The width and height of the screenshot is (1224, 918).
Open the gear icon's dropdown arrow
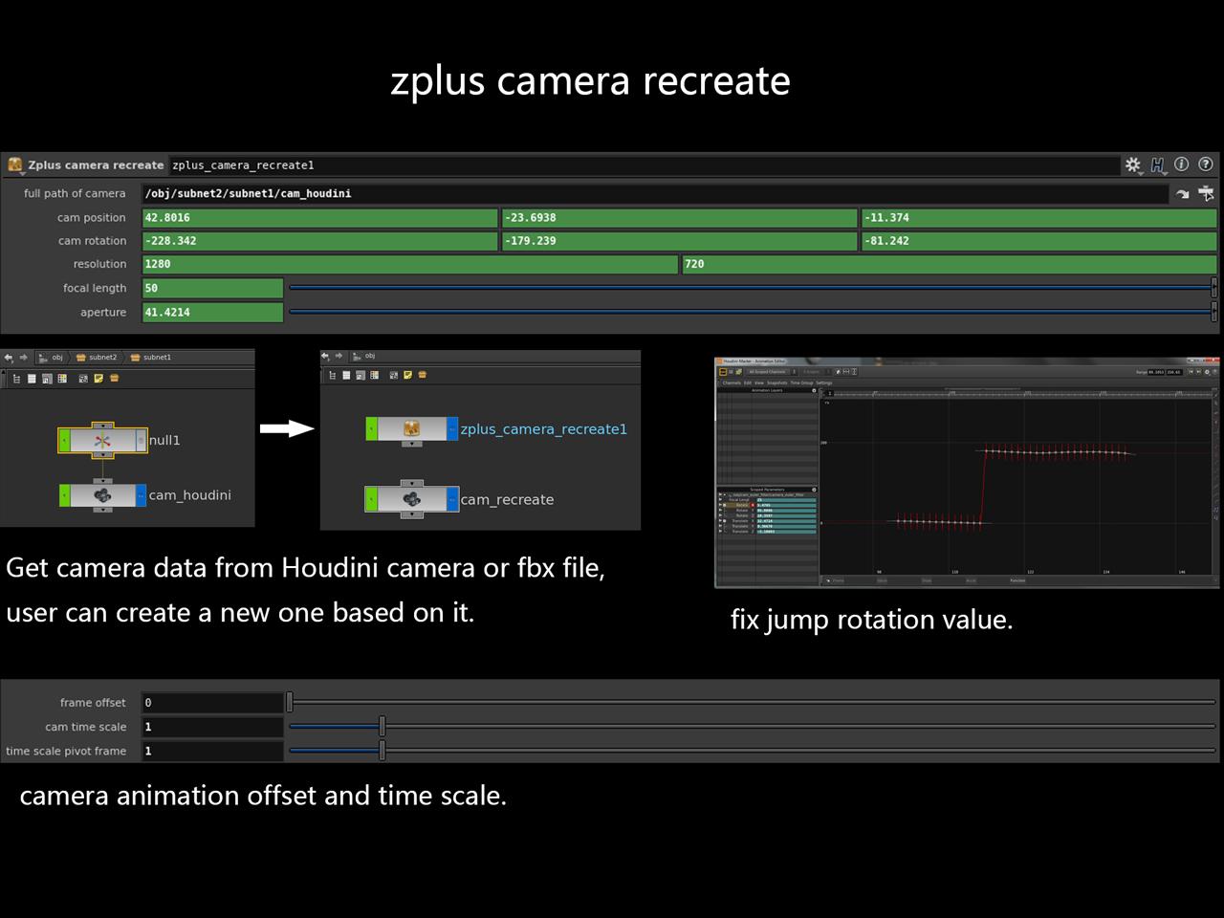click(1141, 173)
